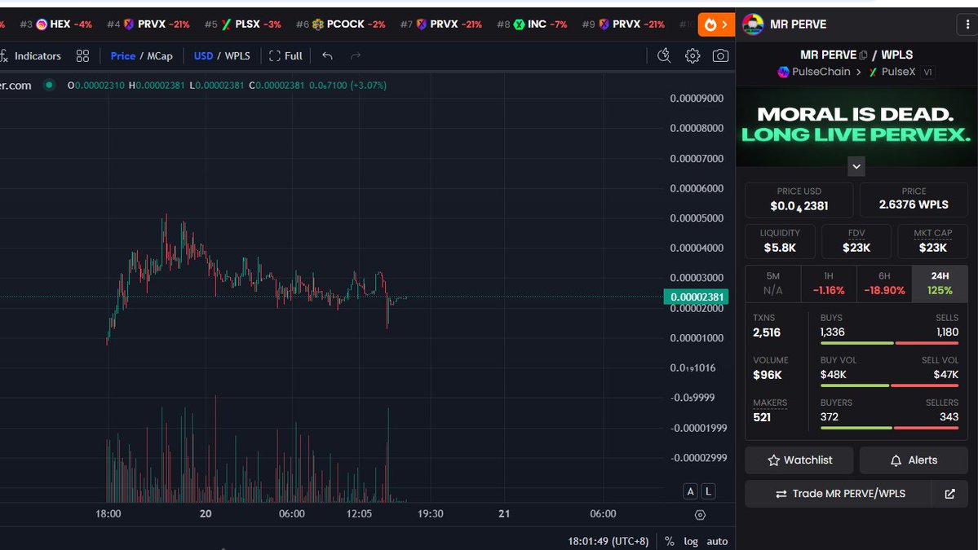Open the time axis settings icon
This screenshot has width=978, height=550.
(x=700, y=515)
